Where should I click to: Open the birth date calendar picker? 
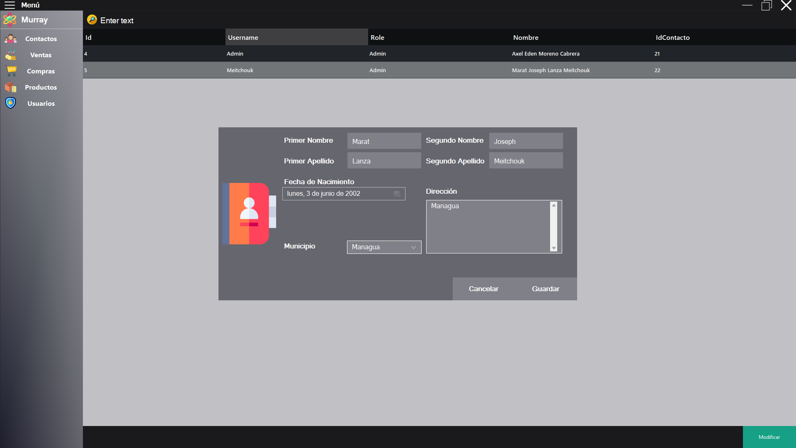397,194
